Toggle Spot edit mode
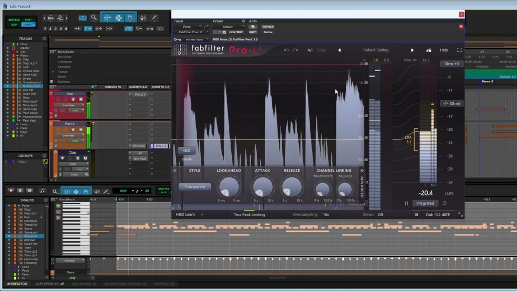This screenshot has height=291, width=517. click(28, 20)
